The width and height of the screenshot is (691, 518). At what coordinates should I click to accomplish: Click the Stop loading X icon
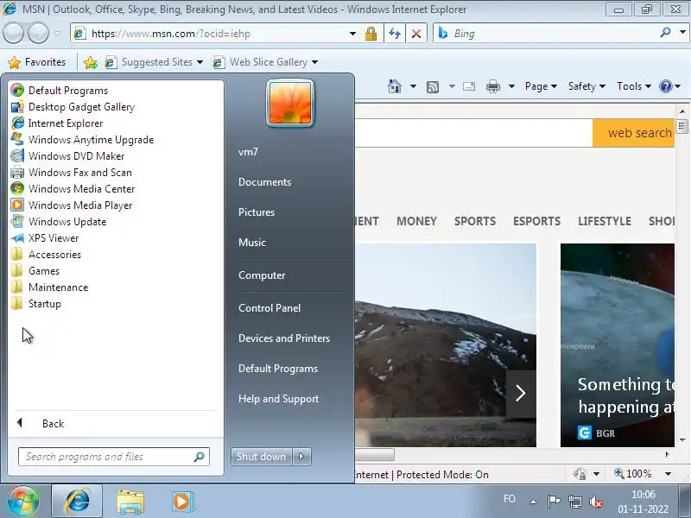click(x=416, y=34)
